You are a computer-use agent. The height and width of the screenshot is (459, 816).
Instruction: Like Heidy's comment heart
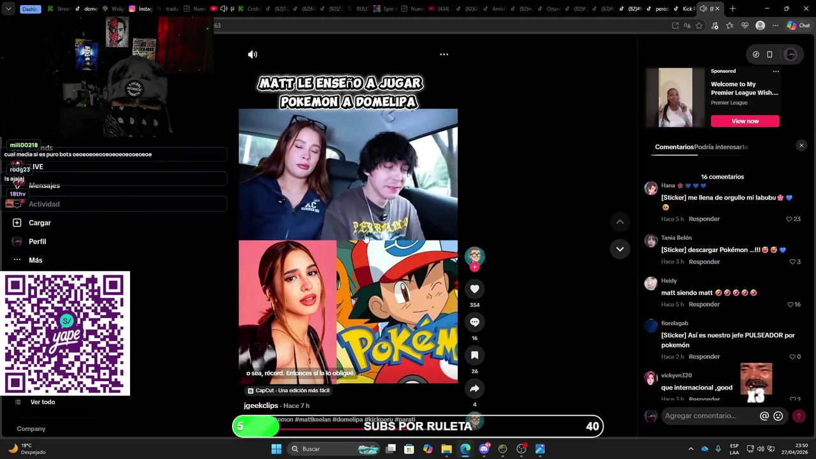789,305
